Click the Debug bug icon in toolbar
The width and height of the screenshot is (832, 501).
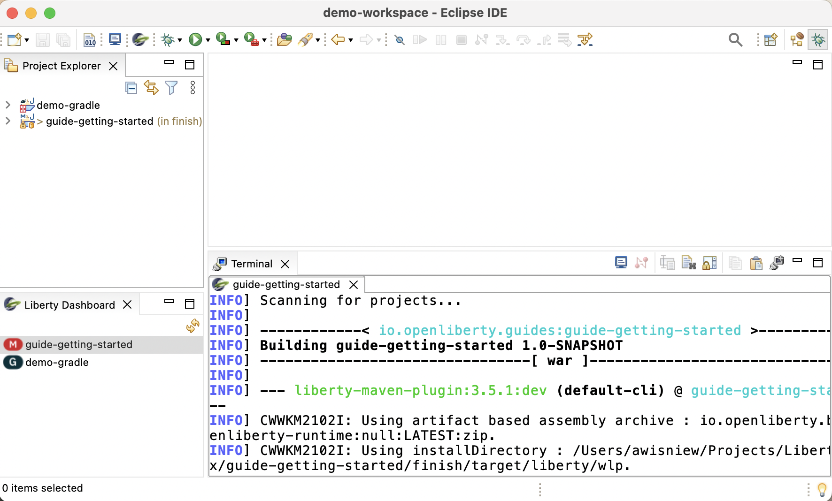(x=168, y=39)
